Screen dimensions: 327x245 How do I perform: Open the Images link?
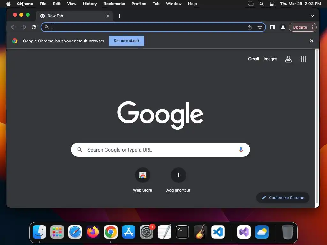click(x=270, y=59)
